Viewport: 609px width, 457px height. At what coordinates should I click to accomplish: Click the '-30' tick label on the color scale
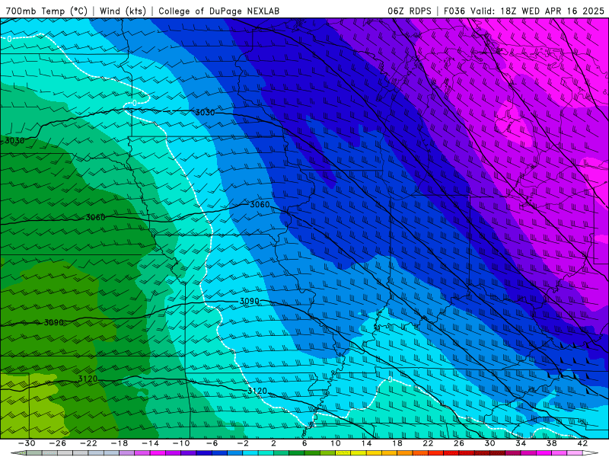coord(27,443)
